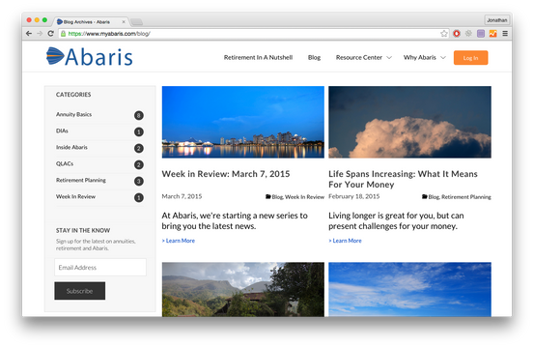Click the STAY IN THE KNOW heading
Image resolution: width=534 pixels, height=348 pixels.
pyautogui.click(x=83, y=230)
